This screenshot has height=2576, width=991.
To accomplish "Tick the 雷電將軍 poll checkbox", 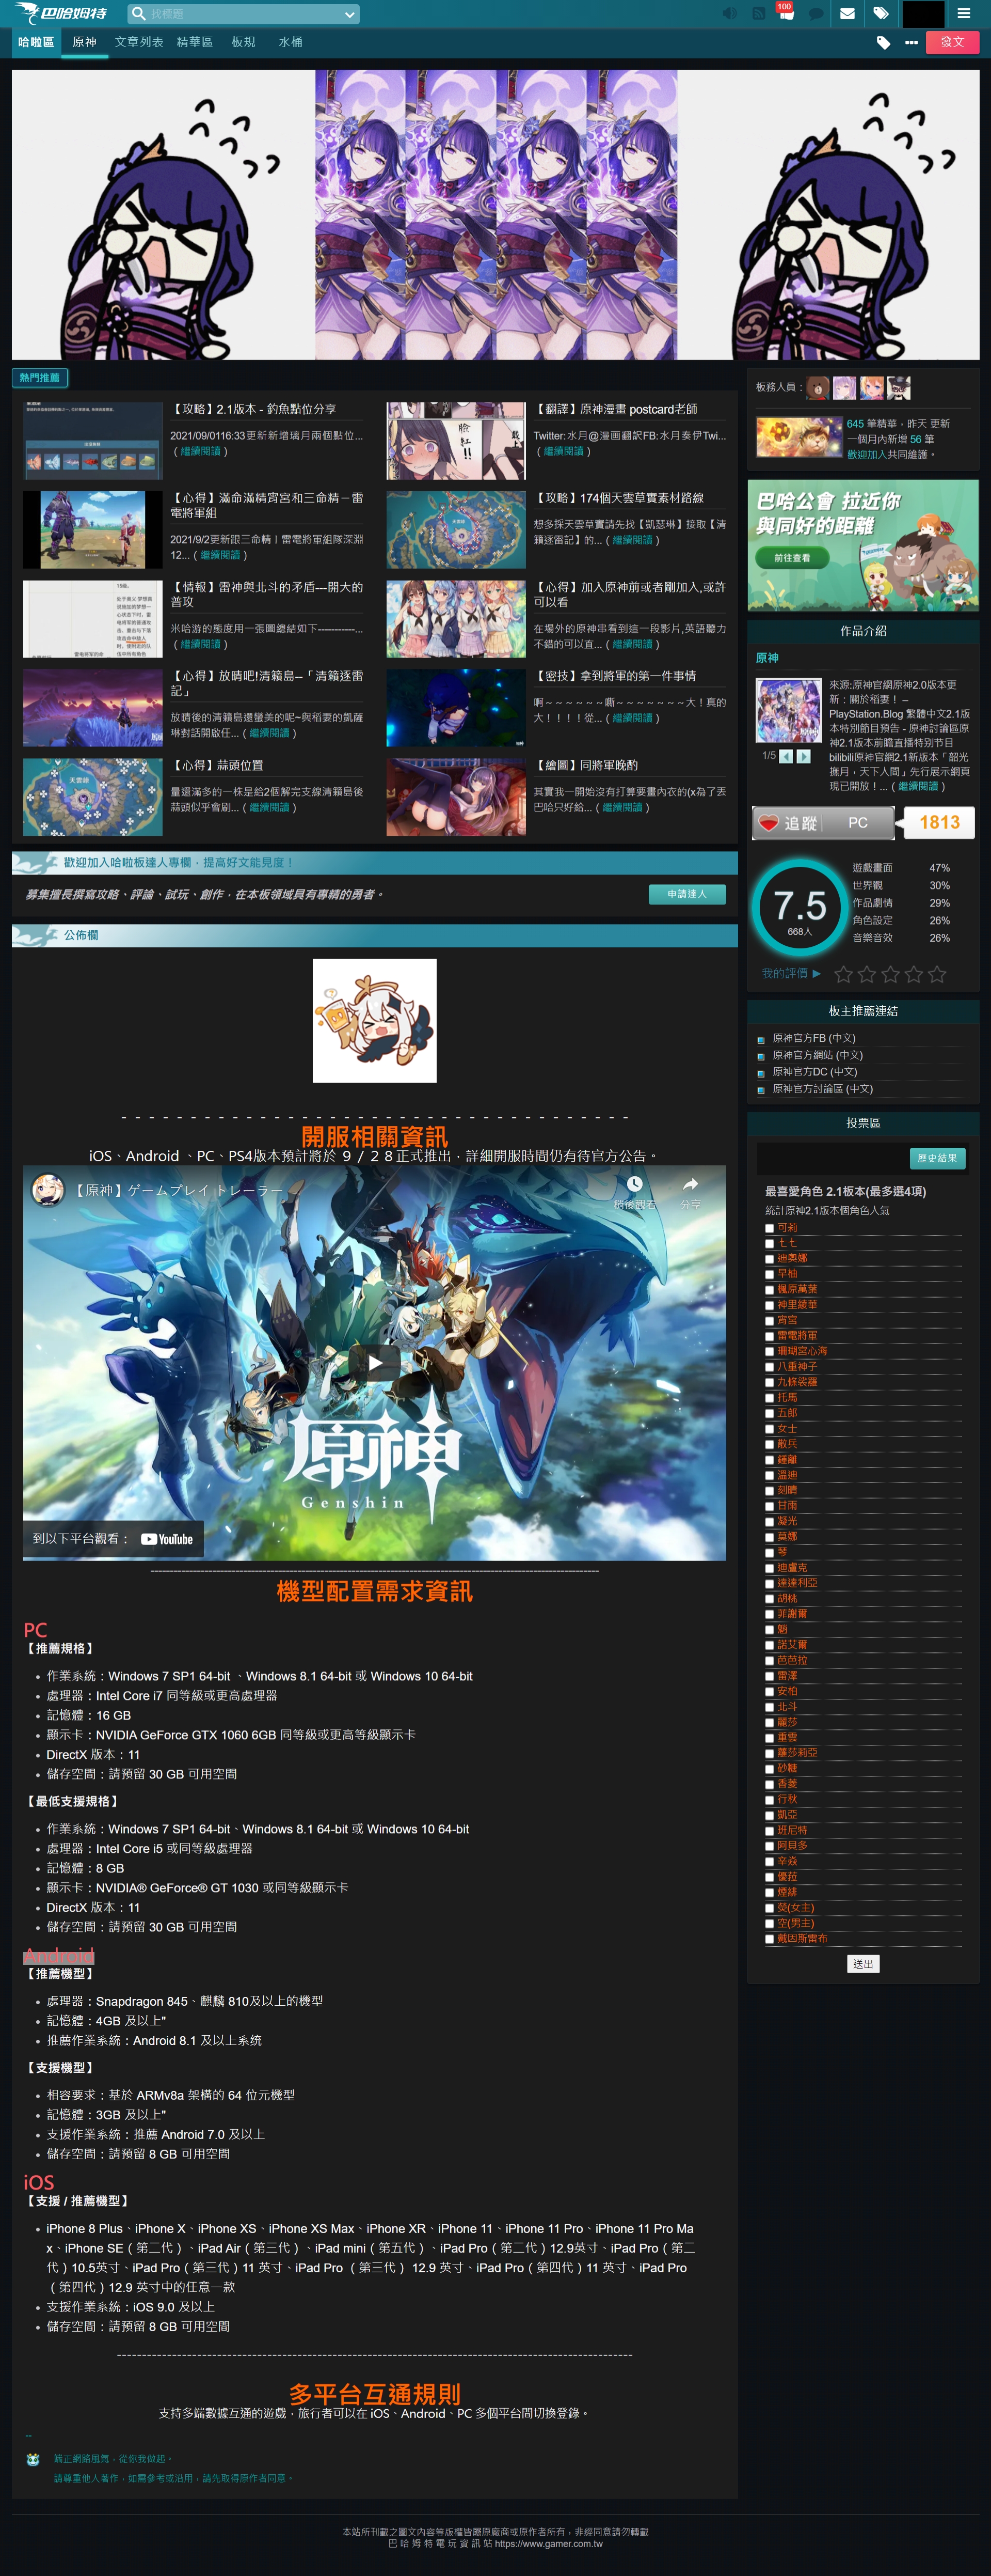I will [x=769, y=1336].
